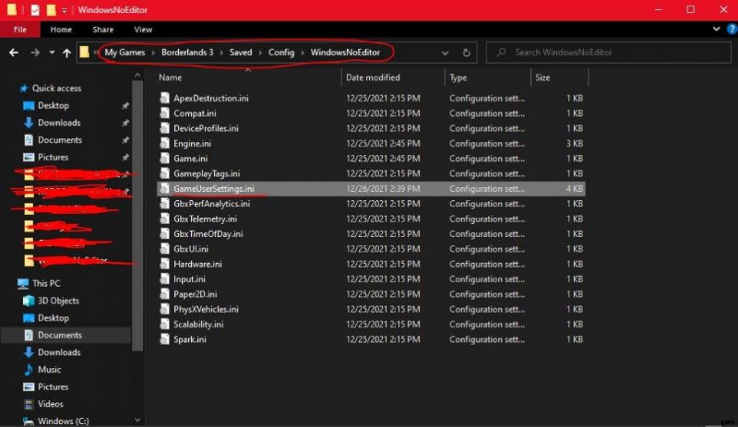Expand the address bar history dropdown
The height and width of the screenshot is (427, 738).
pos(444,53)
